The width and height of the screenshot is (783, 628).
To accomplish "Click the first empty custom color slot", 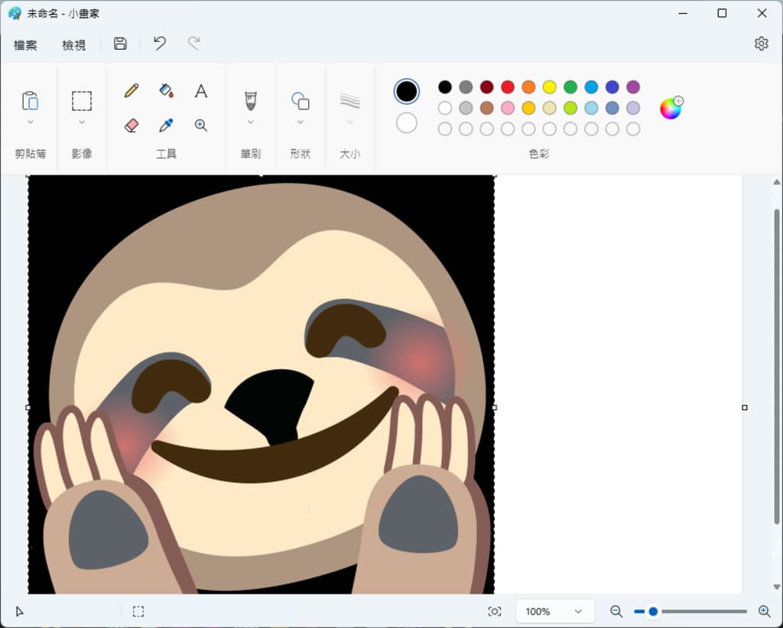I will pos(445,129).
